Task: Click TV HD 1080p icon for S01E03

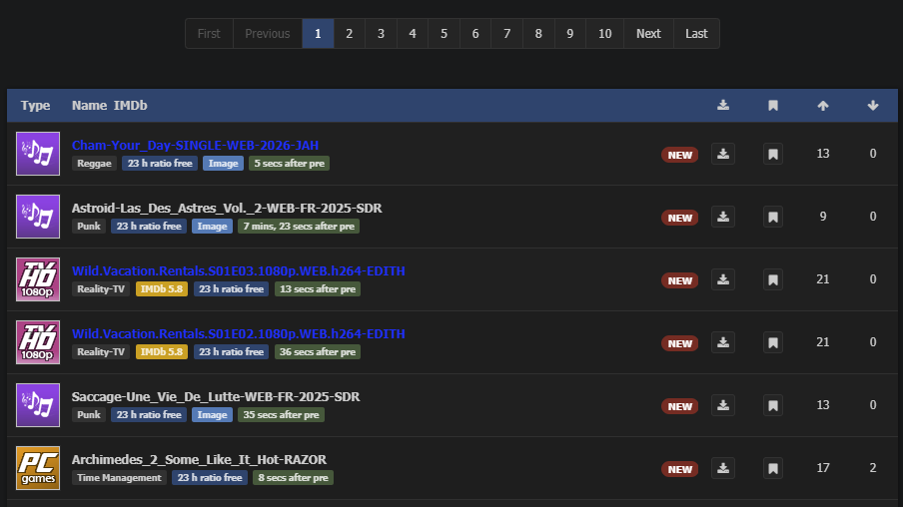Action: (x=38, y=279)
